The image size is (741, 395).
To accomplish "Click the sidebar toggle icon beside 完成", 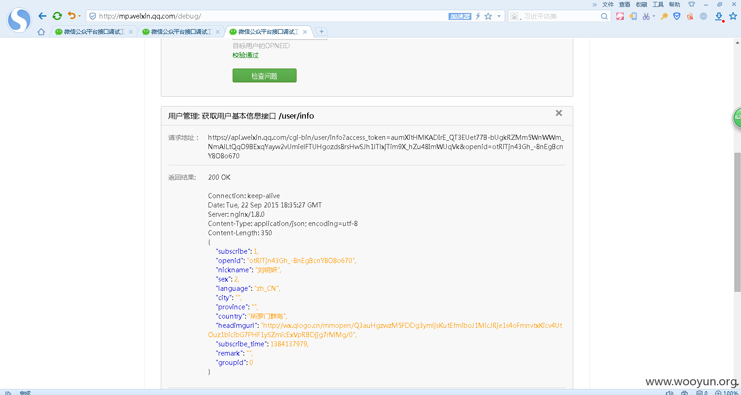I will click(8, 393).
